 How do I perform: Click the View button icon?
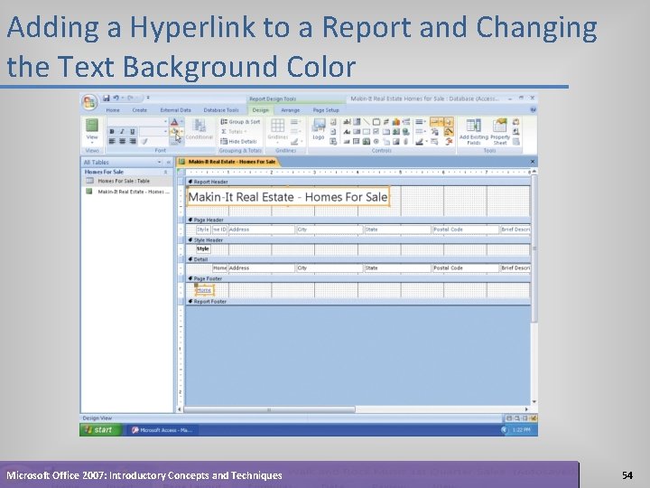click(91, 125)
